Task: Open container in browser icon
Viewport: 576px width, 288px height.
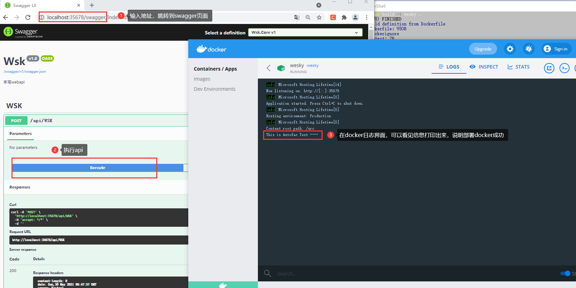Action: (x=549, y=68)
